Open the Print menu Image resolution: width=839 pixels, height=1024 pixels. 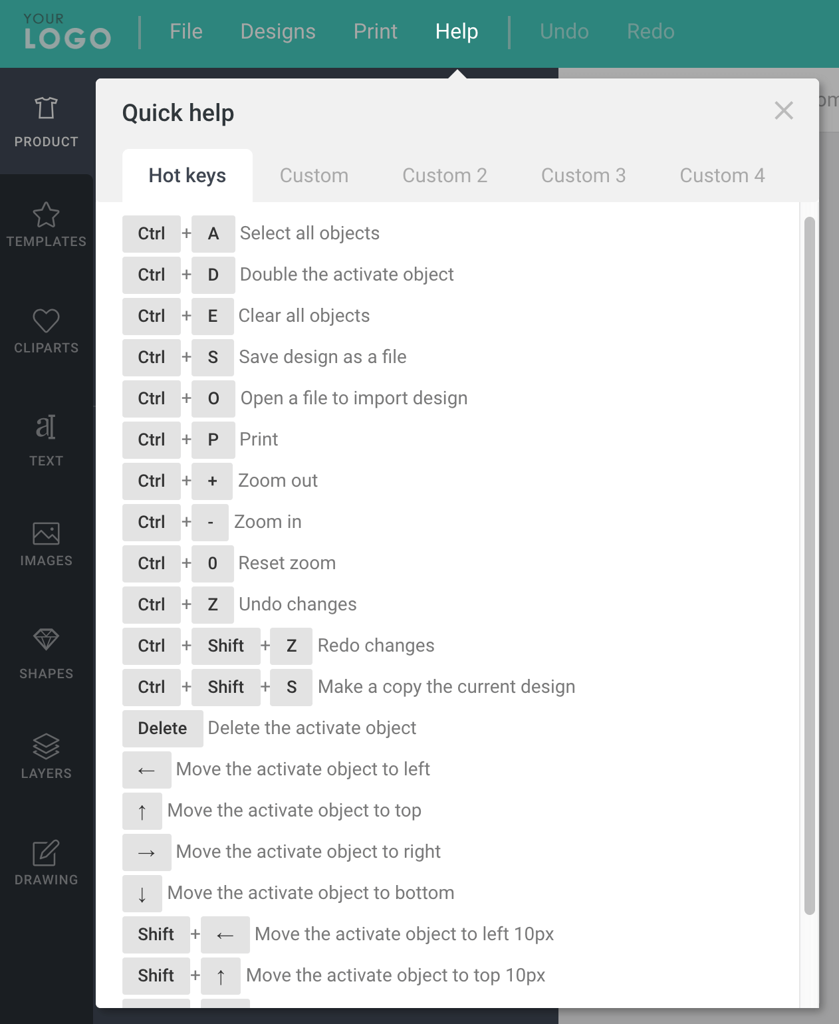point(376,32)
